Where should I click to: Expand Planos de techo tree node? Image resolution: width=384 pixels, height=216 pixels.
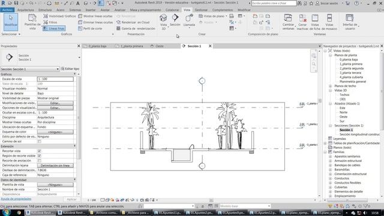pyautogui.click(x=330, y=86)
